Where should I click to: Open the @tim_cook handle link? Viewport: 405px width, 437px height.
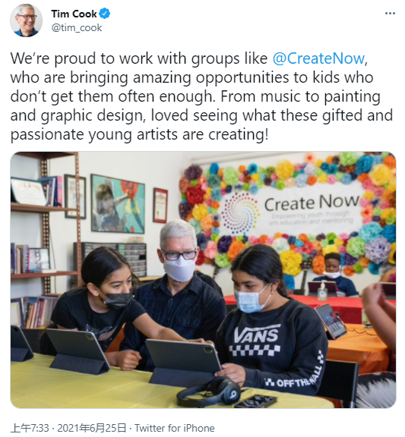coord(77,28)
